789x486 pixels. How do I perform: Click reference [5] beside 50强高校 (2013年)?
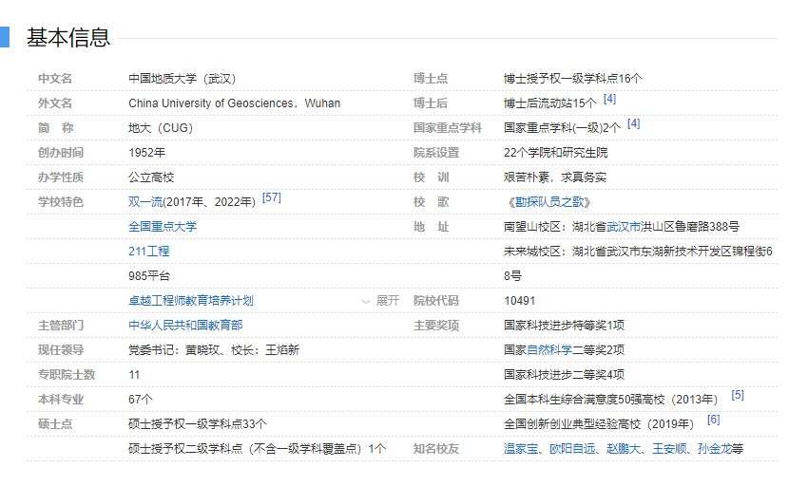click(737, 395)
